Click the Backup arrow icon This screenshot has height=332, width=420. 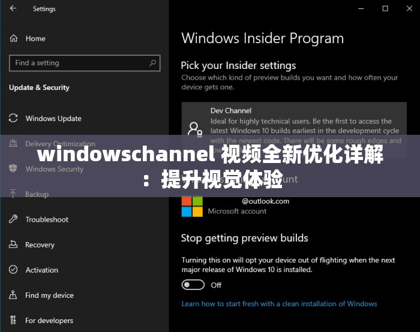13,194
